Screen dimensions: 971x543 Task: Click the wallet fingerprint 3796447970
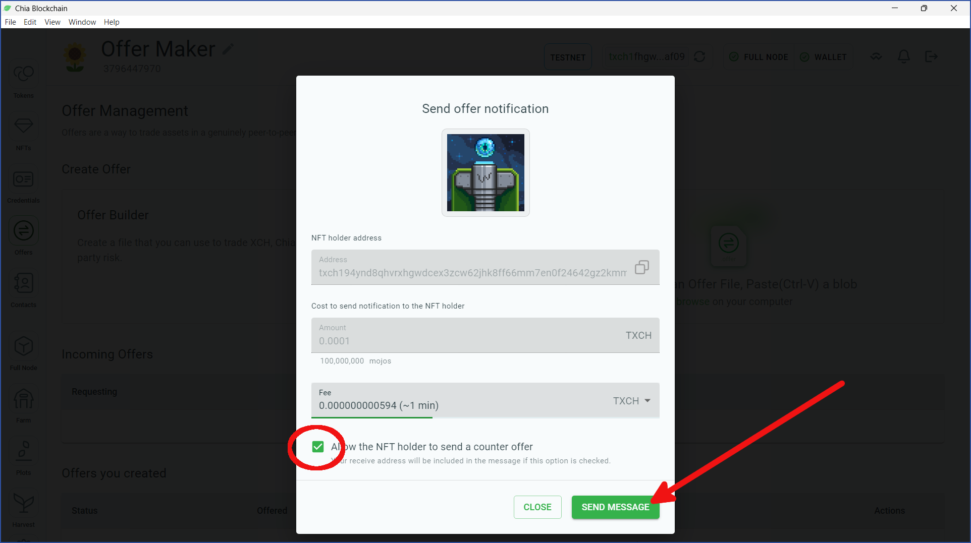coord(132,69)
